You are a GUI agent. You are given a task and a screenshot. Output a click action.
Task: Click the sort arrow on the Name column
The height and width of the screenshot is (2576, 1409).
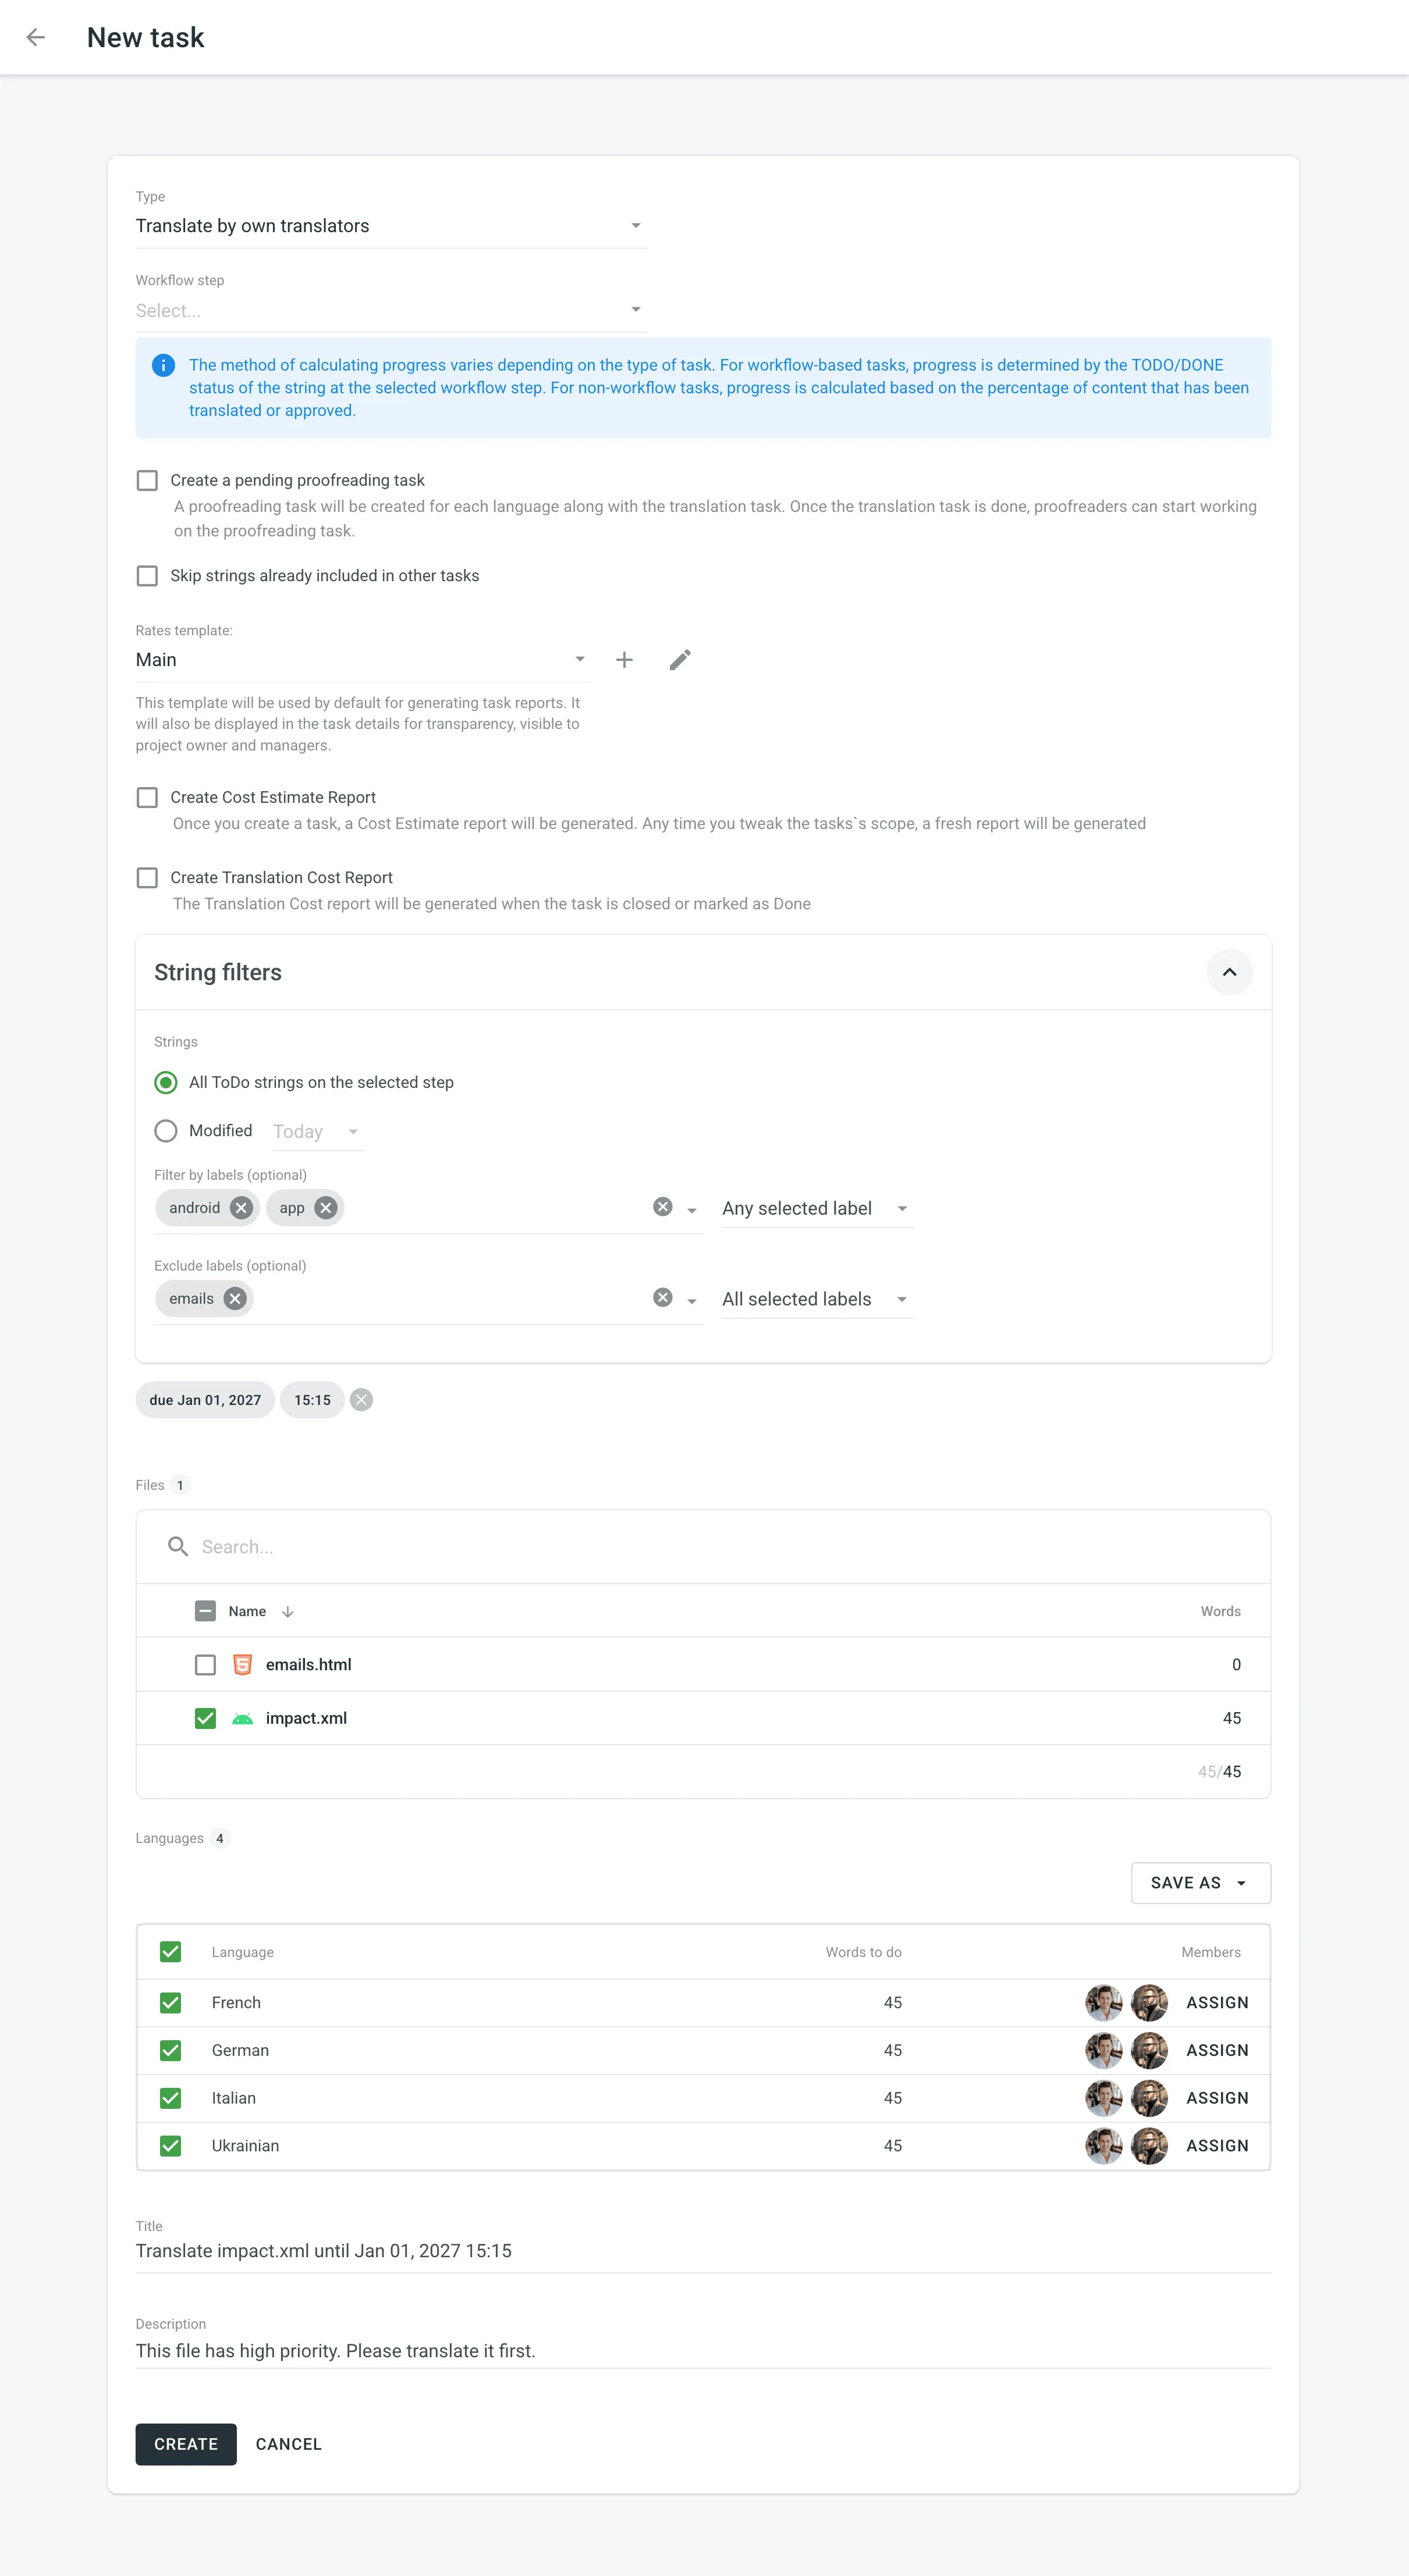[x=288, y=1611]
